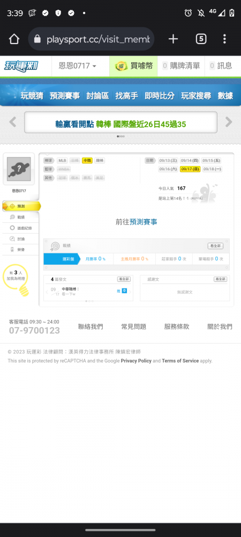This screenshot has width=241, height=537.
Task: Open the tab switcher showing 5 tabs
Action: [201, 39]
